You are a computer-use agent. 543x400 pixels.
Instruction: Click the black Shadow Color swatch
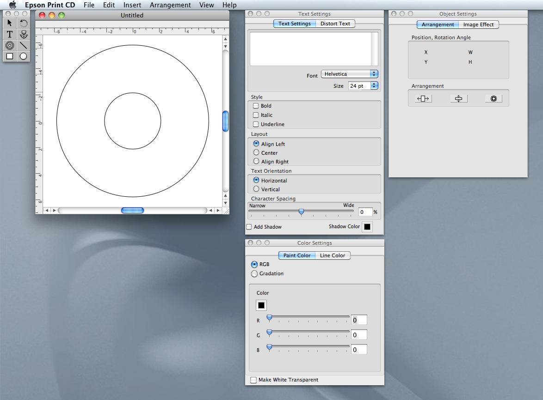pos(367,227)
